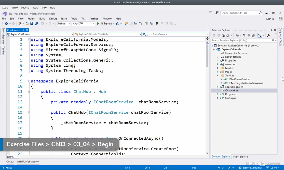
Task: Open the Diagnostic Tools side tab
Action: 281,37
